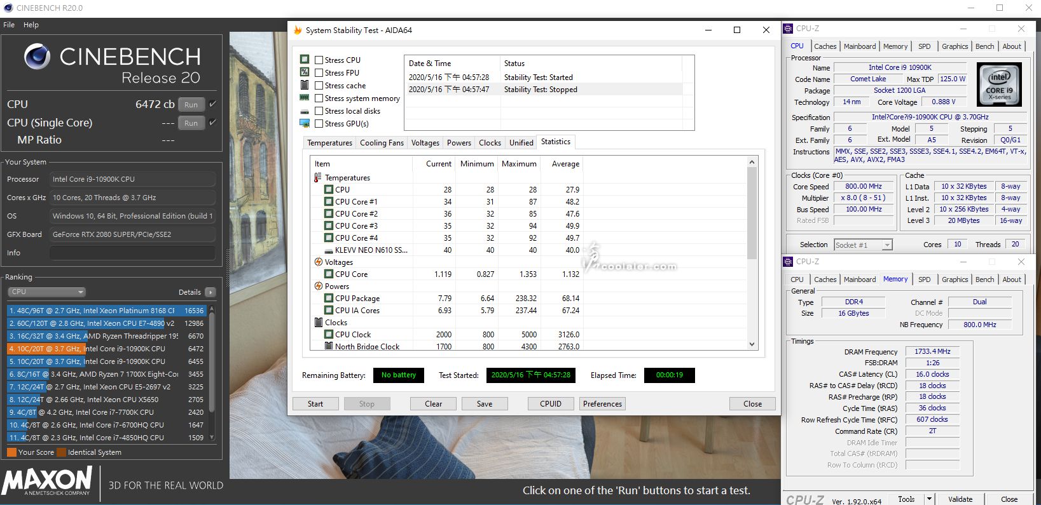Enable the Stress FPU checkbox

click(x=319, y=72)
